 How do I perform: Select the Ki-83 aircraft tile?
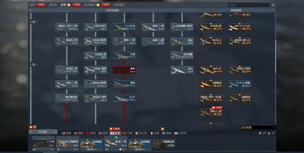(x=124, y=98)
